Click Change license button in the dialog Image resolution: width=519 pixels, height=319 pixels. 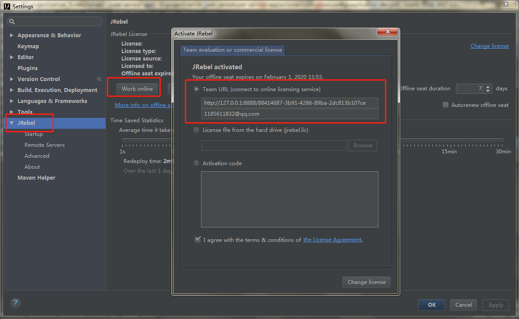(x=367, y=282)
